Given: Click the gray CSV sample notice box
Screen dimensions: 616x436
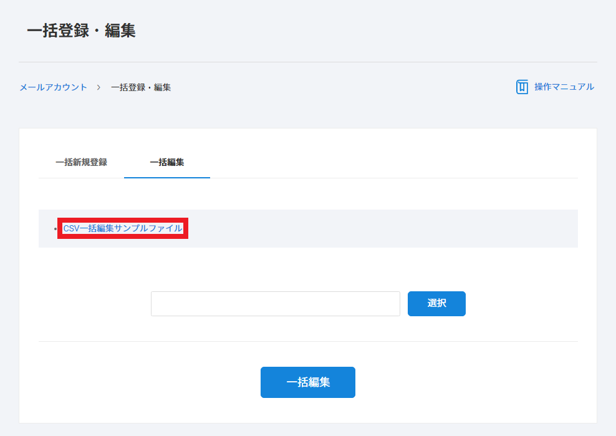Looking at the screenshot, I should [x=374, y=228].
